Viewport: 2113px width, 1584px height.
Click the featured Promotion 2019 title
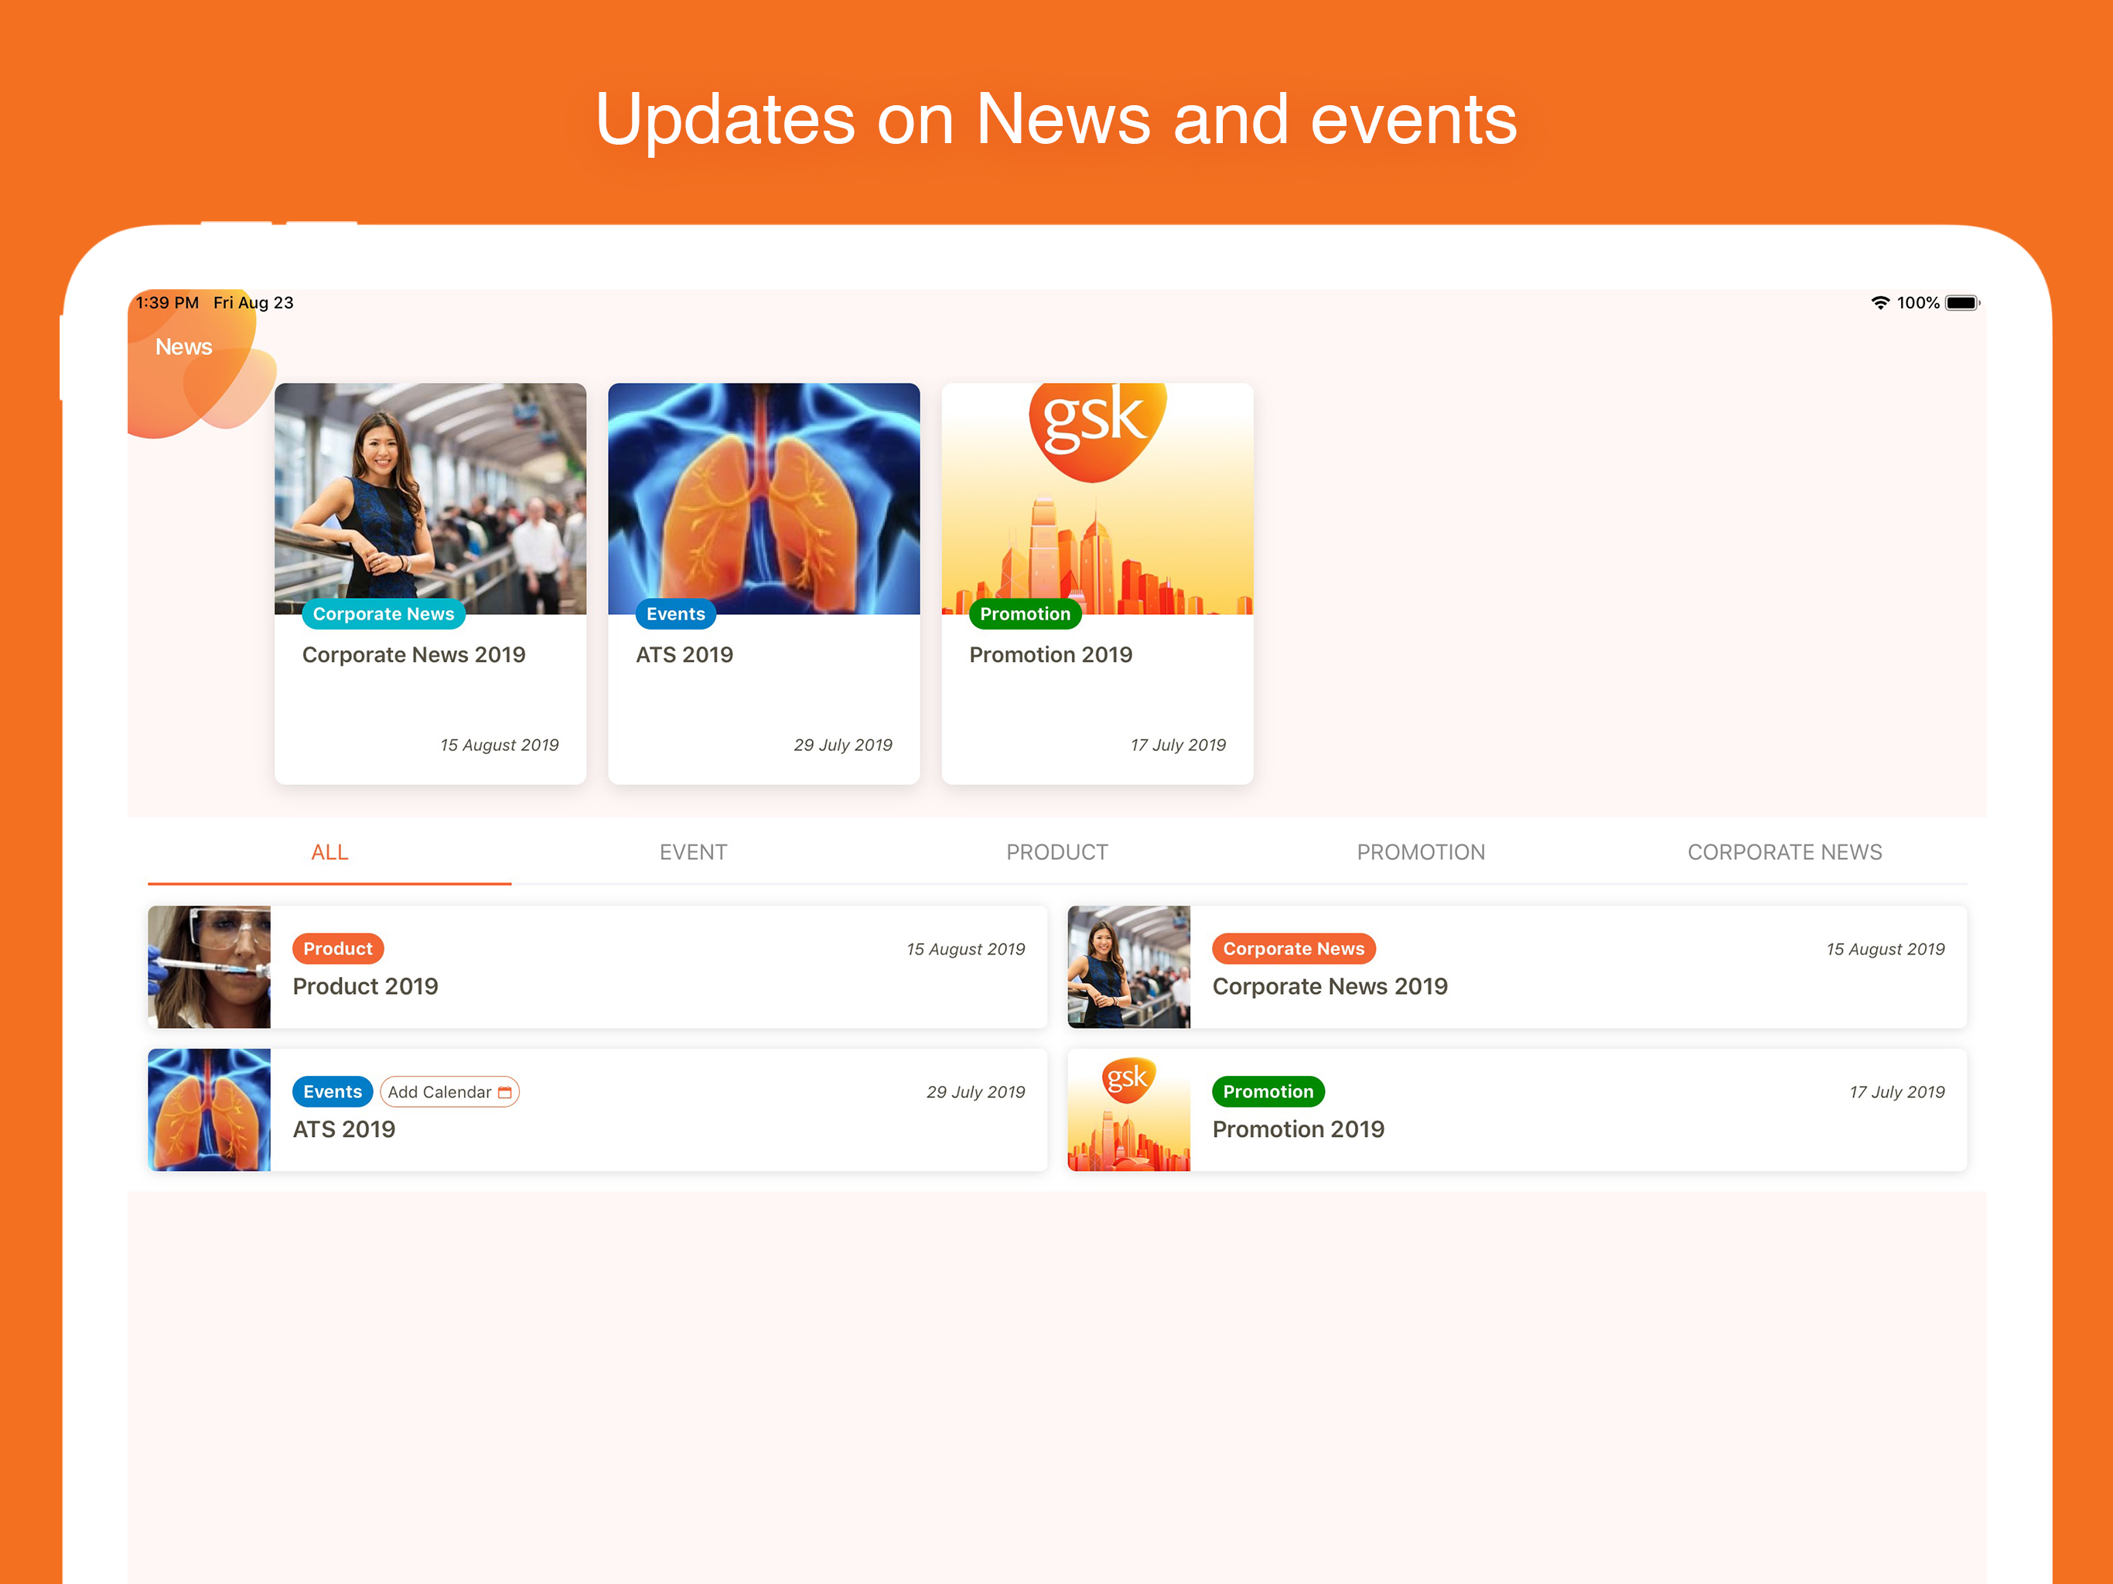(x=1051, y=655)
